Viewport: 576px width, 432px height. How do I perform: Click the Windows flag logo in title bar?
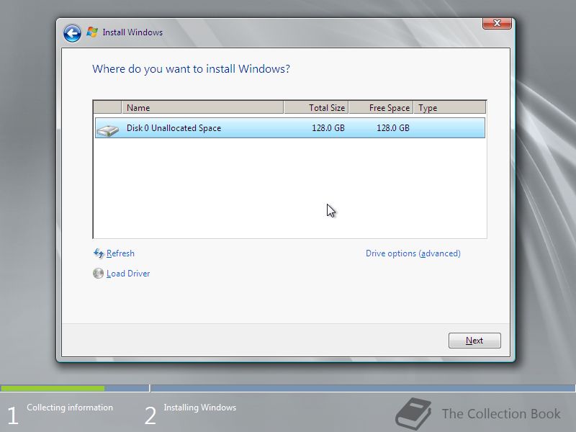(x=92, y=32)
